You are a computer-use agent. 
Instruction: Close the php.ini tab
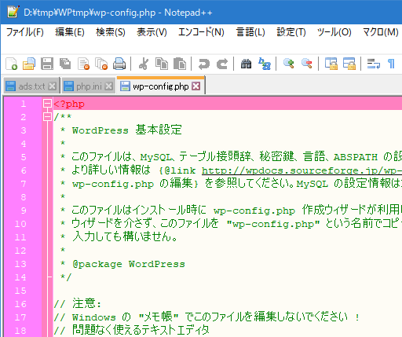pyautogui.click(x=108, y=86)
